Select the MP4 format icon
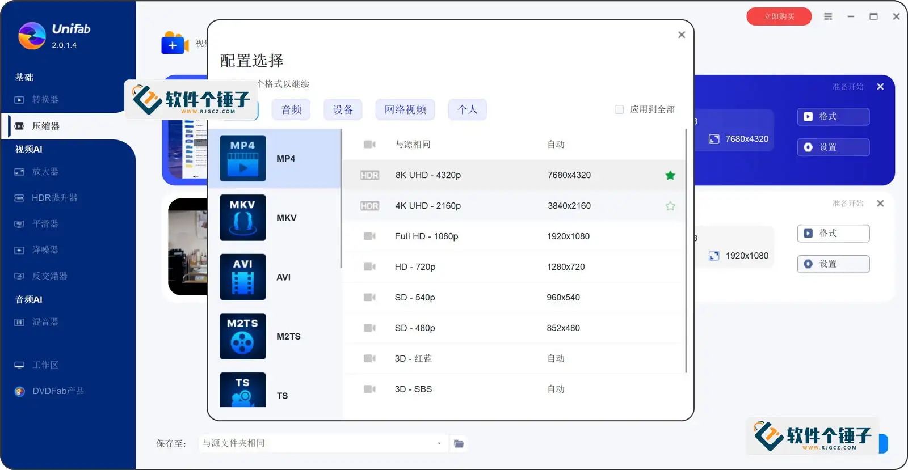The width and height of the screenshot is (908, 470). 242,158
